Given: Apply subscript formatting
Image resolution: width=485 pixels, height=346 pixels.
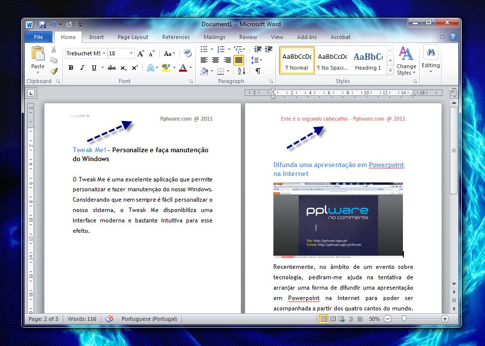Looking at the screenshot, I should click(124, 68).
